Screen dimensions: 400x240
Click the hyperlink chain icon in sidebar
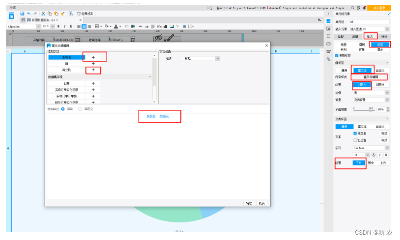tap(328, 59)
